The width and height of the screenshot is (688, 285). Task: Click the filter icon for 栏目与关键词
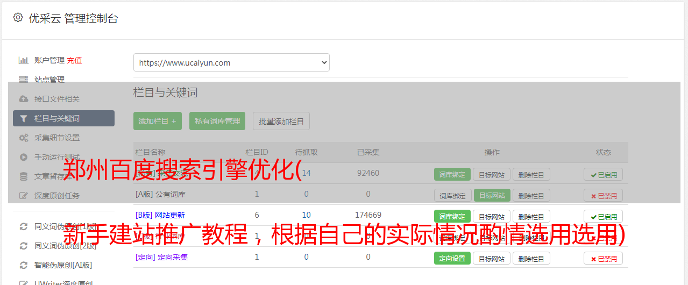click(23, 118)
